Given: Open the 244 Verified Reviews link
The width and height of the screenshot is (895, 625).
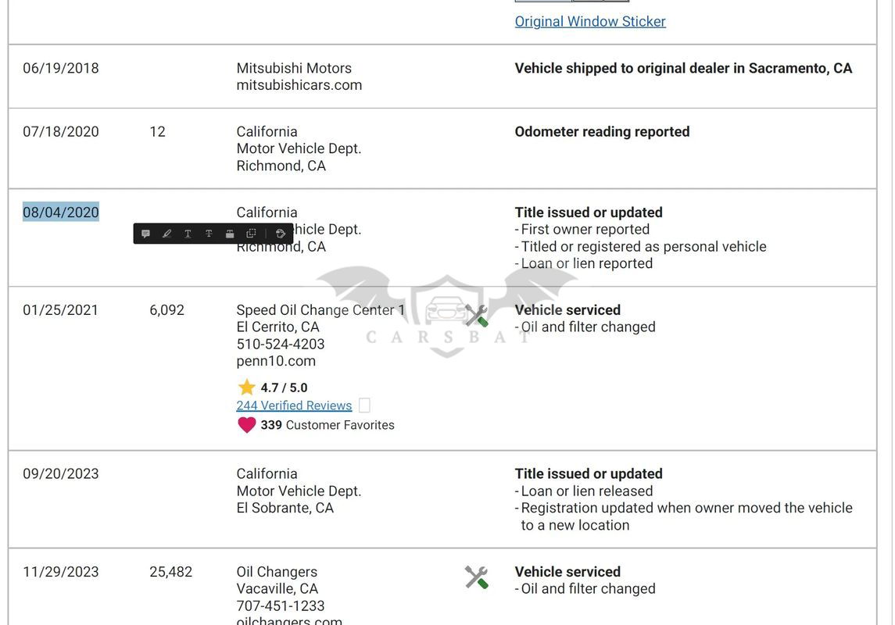Looking at the screenshot, I should [x=294, y=405].
